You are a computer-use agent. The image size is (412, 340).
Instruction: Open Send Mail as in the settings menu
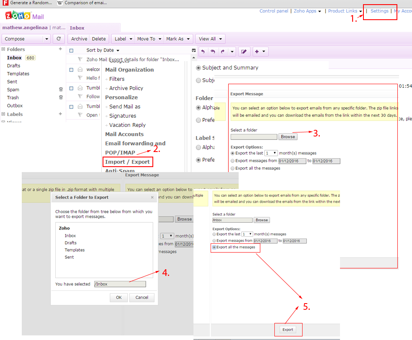(x=124, y=106)
